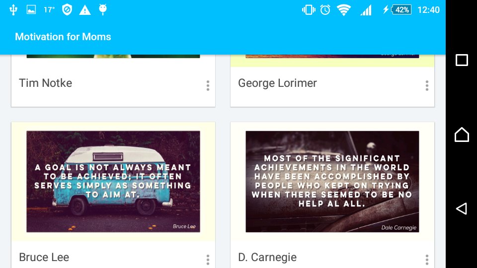This screenshot has width=477, height=268.
Task: Tap the Motivation for Moms app title
Action: pos(63,37)
